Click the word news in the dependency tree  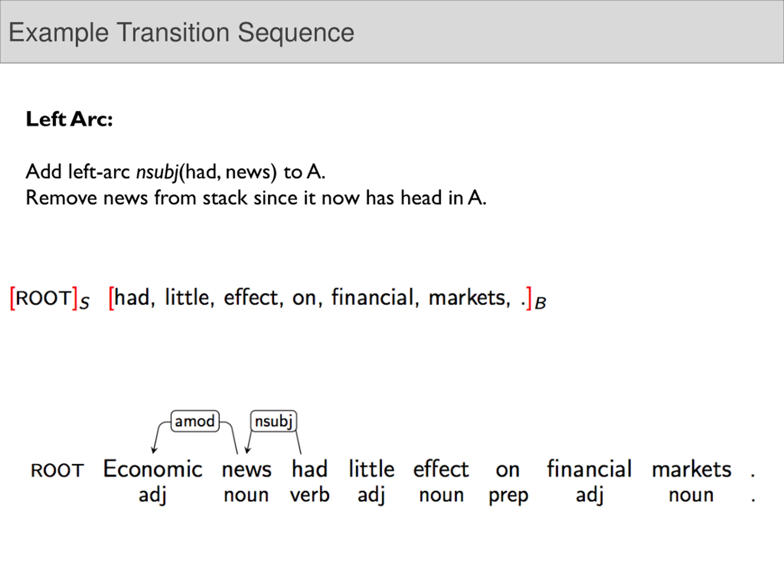[x=247, y=469]
